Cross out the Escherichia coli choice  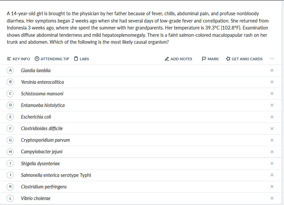click(272, 117)
